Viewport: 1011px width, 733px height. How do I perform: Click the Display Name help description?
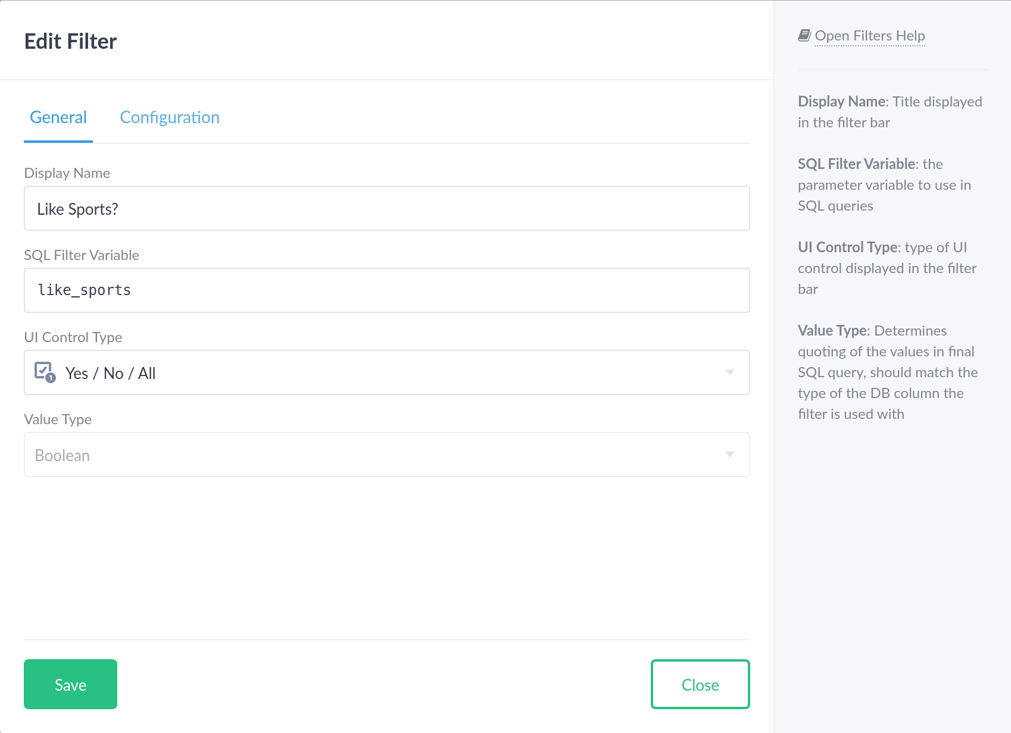(890, 112)
